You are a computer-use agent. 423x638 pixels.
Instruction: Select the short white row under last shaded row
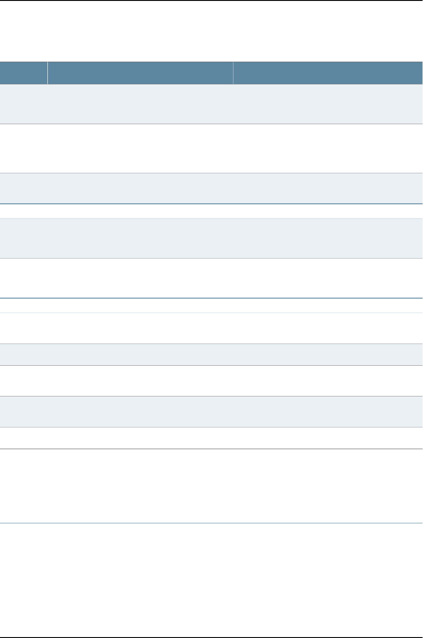[211, 438]
